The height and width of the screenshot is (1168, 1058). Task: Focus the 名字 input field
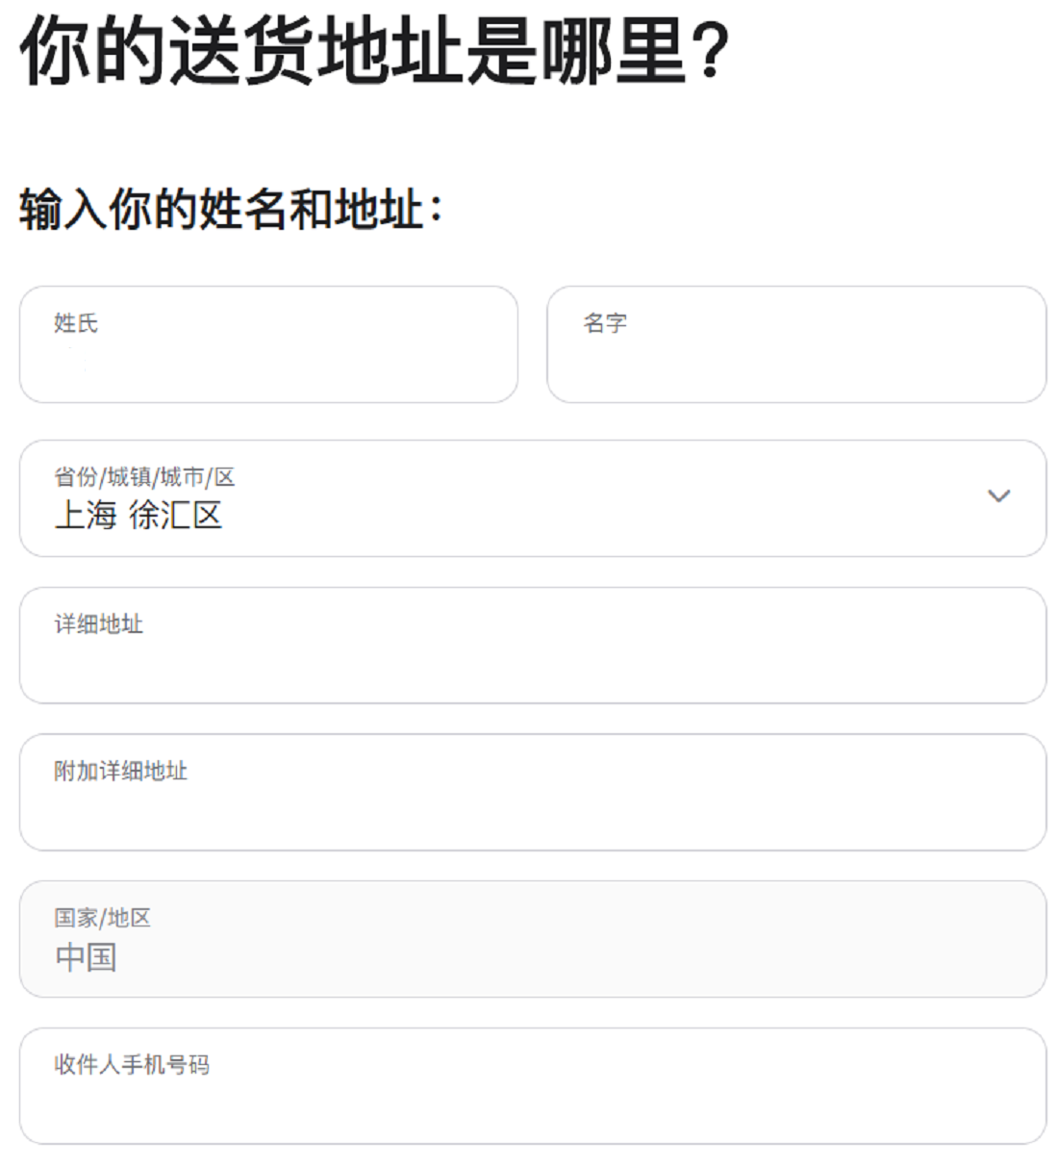click(x=795, y=356)
